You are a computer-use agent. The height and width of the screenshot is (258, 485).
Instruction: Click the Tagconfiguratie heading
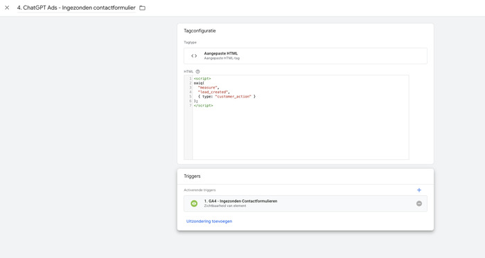pos(200,31)
